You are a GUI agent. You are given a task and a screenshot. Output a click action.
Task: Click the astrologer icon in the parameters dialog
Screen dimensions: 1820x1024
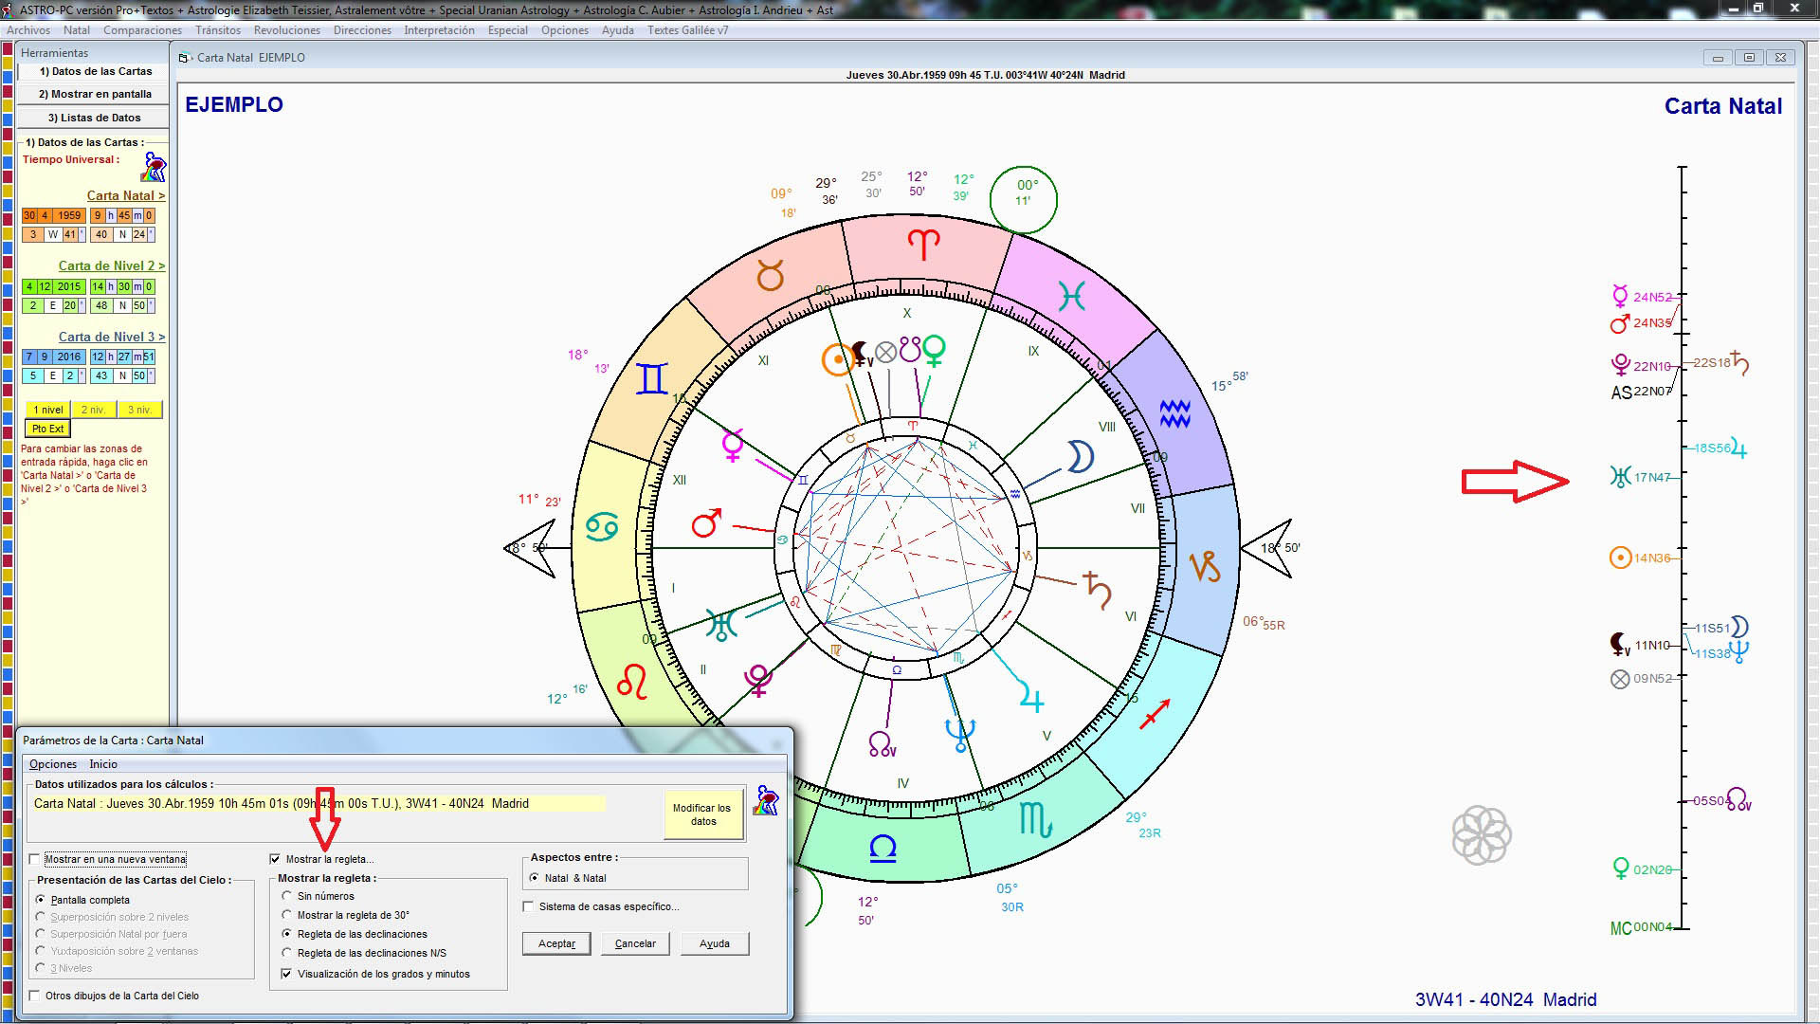point(766,800)
